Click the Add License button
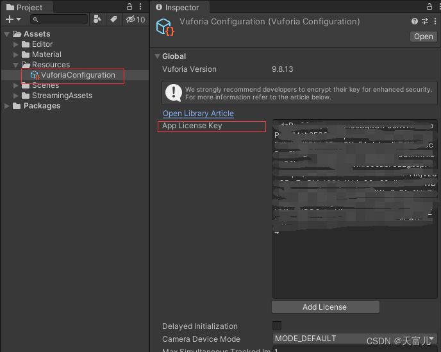Image resolution: width=441 pixels, height=352 pixels. click(326, 307)
